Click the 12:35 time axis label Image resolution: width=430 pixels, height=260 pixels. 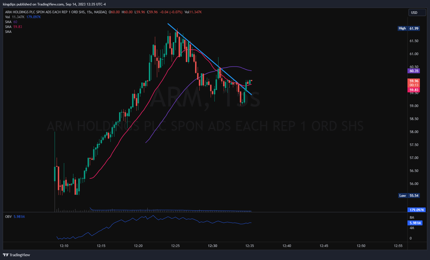tap(250, 246)
